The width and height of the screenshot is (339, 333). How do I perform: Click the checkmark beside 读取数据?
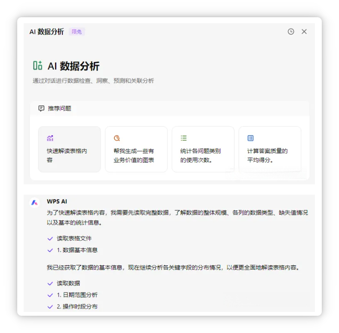tap(50, 283)
